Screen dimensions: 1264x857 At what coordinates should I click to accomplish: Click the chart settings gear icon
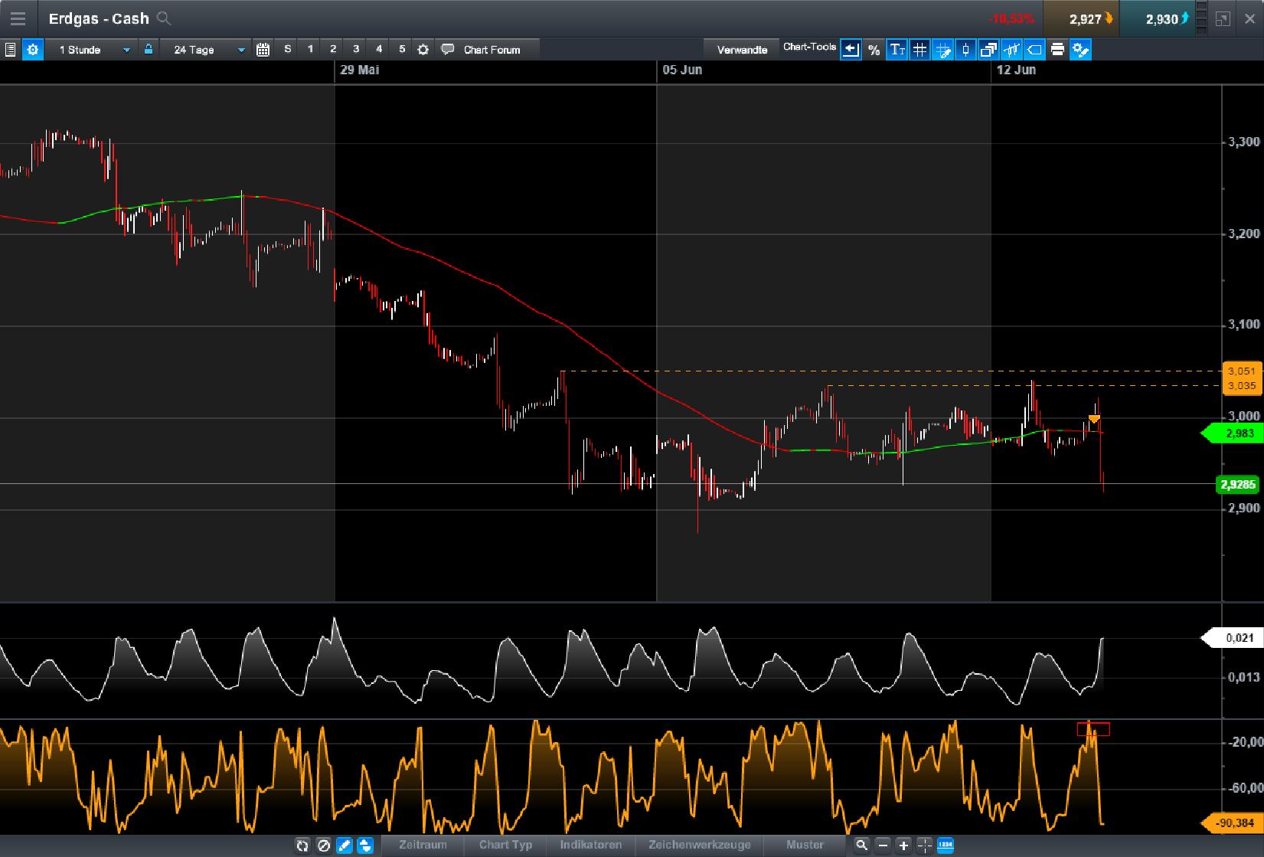32,49
